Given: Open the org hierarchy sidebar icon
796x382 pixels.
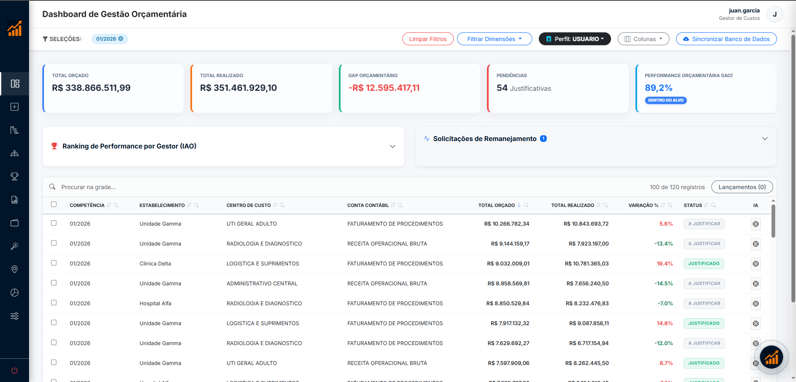Looking at the screenshot, I should click(15, 153).
